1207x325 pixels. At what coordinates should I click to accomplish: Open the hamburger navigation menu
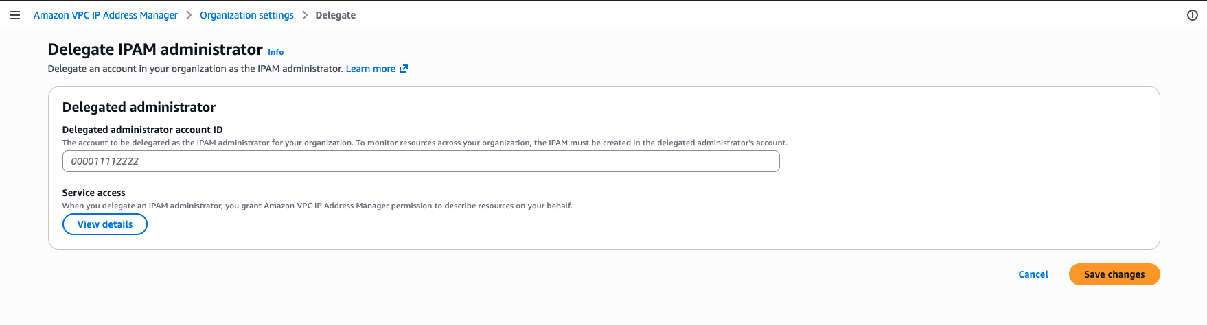[15, 15]
